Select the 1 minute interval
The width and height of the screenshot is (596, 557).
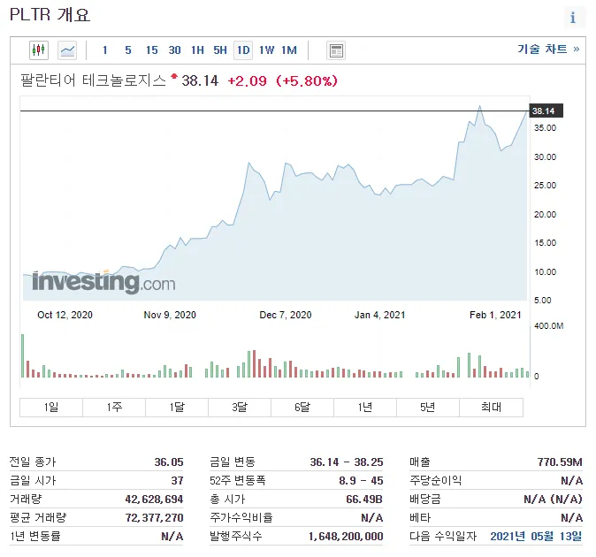click(x=105, y=50)
